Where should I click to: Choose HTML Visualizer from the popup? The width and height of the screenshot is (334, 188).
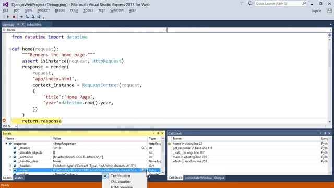[x=122, y=187]
